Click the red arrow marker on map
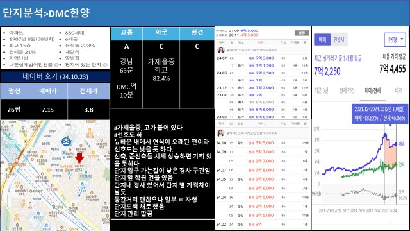 click(79, 158)
